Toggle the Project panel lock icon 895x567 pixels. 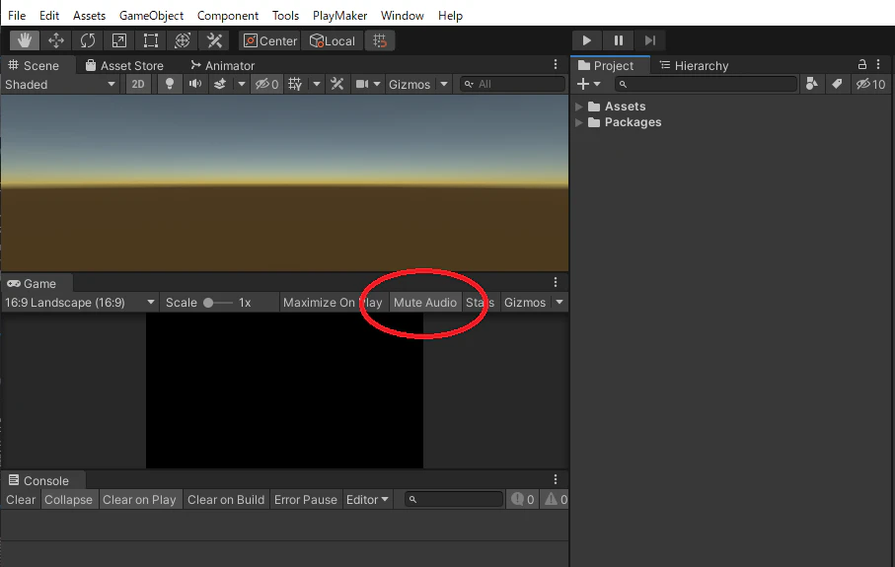862,64
